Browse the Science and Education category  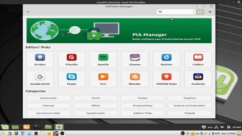(190, 106)
